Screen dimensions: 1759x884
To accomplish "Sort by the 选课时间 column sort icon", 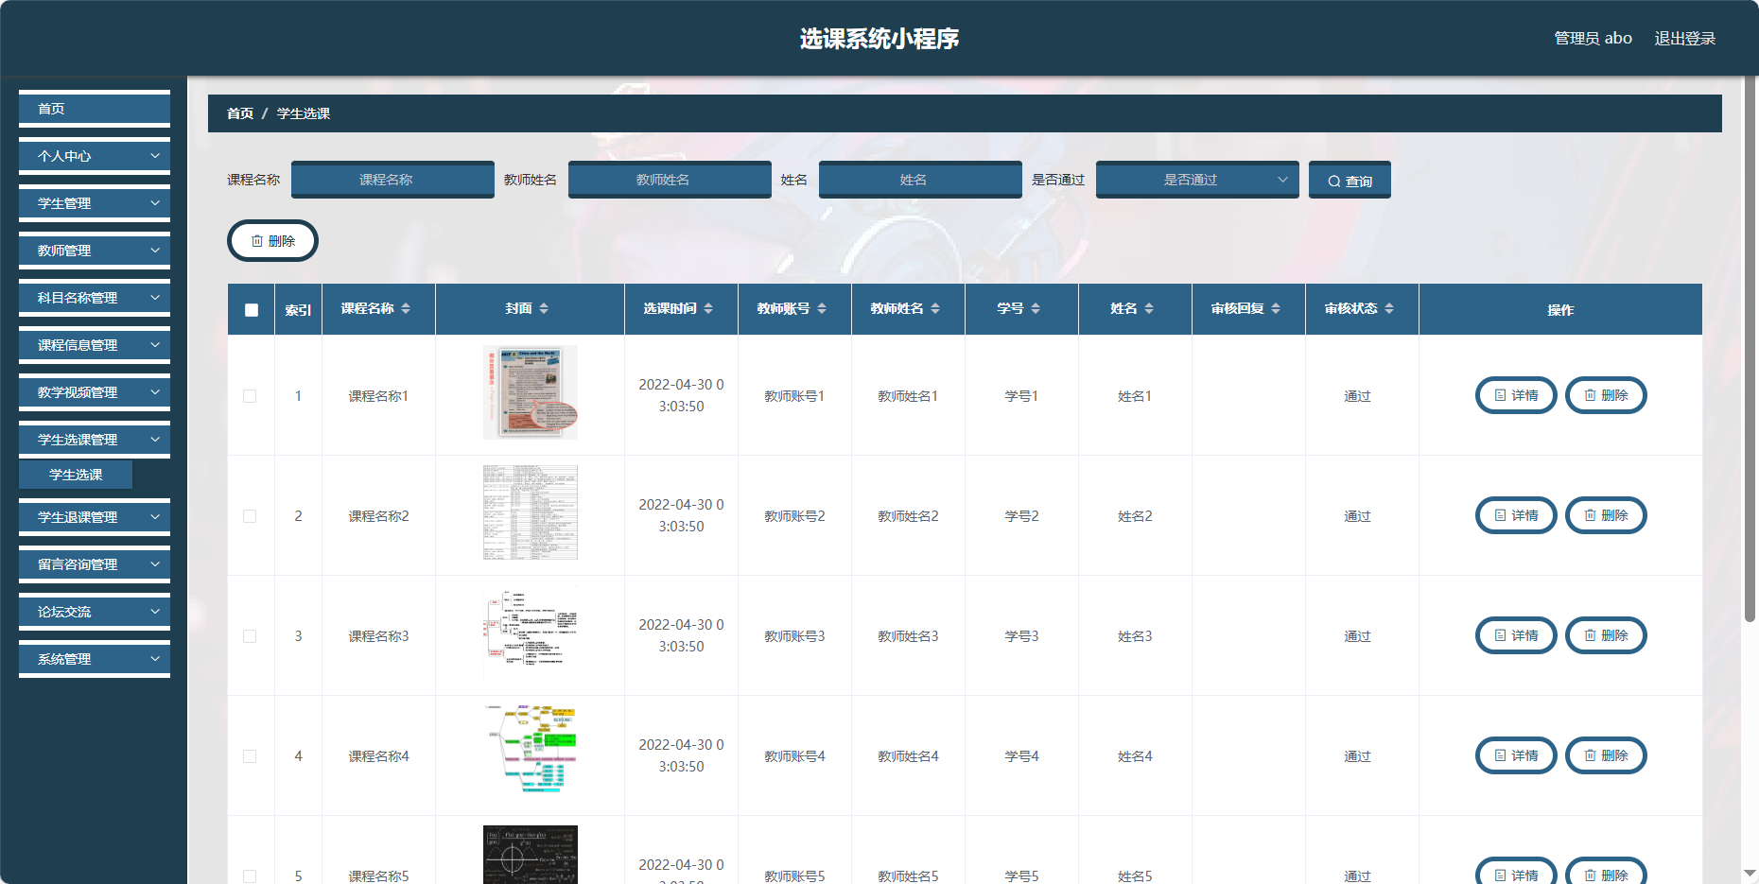I will click(x=708, y=308).
